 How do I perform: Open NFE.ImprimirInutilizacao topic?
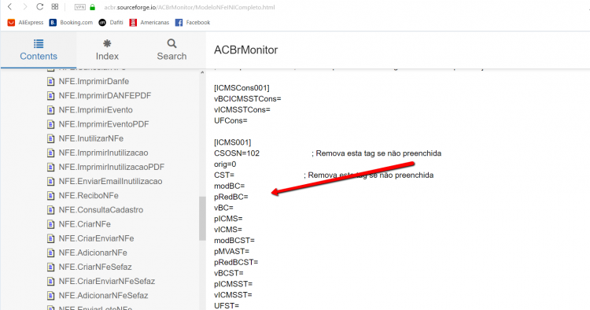[x=104, y=153]
